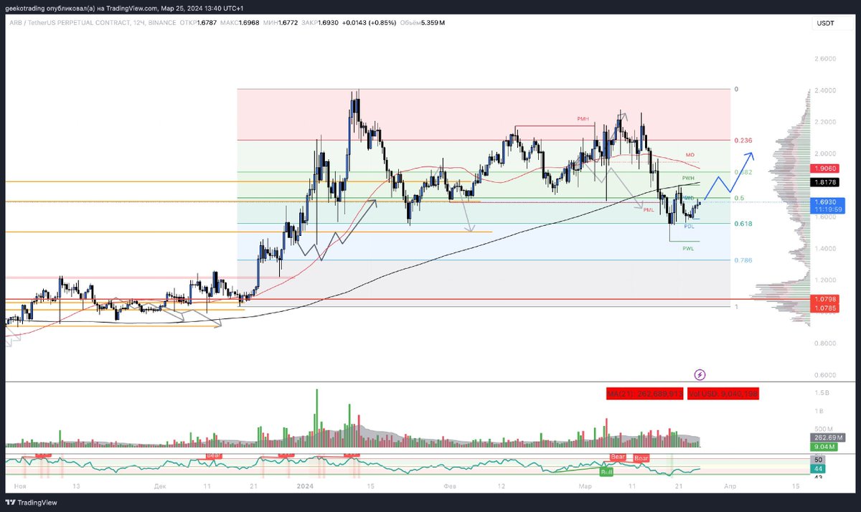Click the Фев date axis label
The image size is (861, 512).
click(x=451, y=485)
